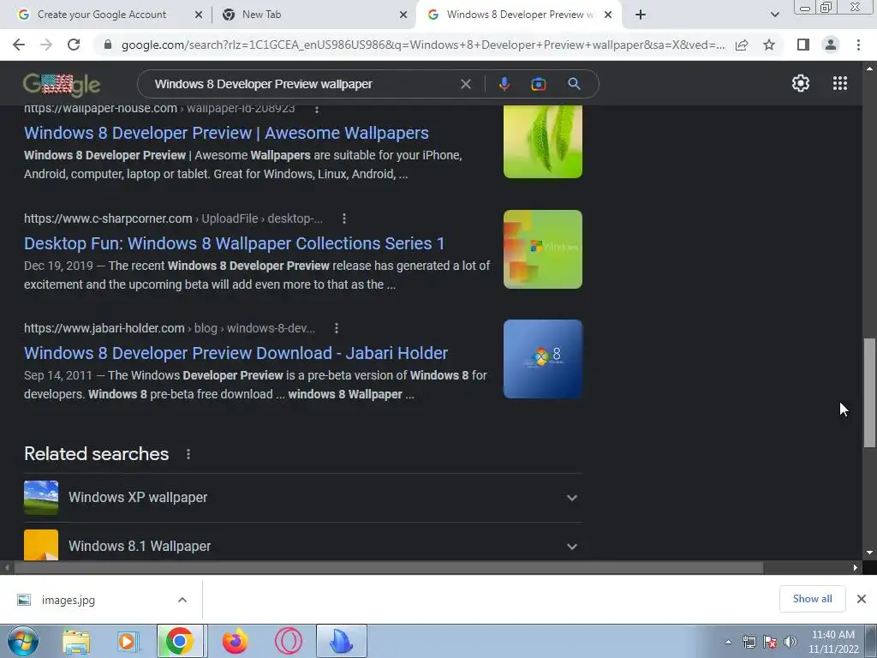The image size is (877, 658).
Task: Click the browser forward arrow
Action: [x=46, y=45]
